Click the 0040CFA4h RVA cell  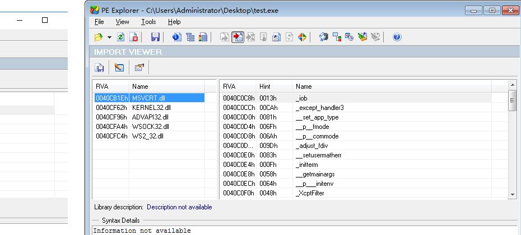click(x=111, y=127)
